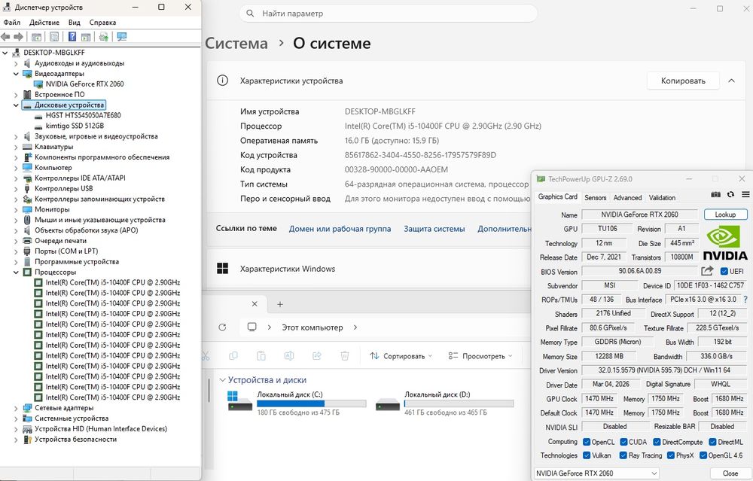Click the show/hide action pane toolbar icon
Image resolution: width=753 pixels, height=481 pixels.
click(x=86, y=36)
